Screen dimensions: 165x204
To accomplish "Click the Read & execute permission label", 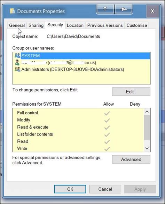I will point(33,127).
